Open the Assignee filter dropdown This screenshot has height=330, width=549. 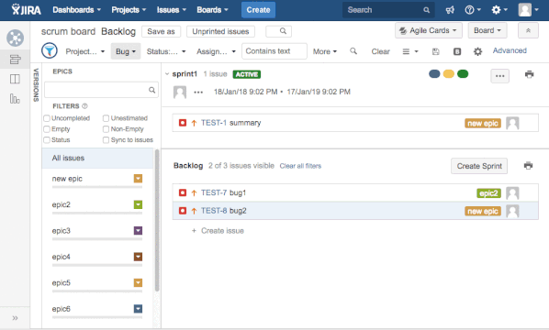click(x=216, y=51)
